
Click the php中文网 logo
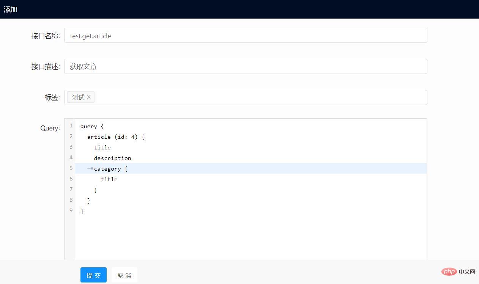pyautogui.click(x=459, y=271)
